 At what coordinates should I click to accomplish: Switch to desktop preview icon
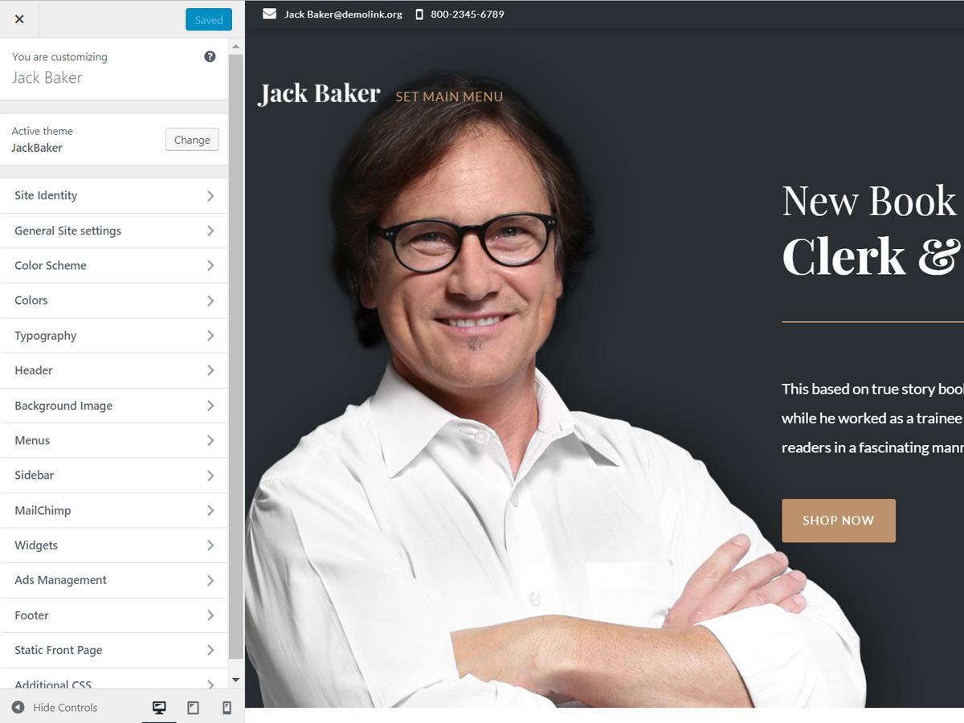coord(159,708)
